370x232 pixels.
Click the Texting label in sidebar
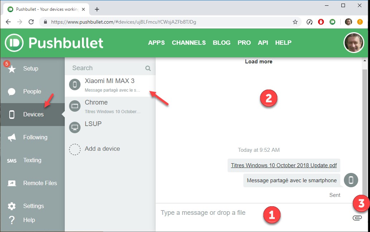pos(32,160)
